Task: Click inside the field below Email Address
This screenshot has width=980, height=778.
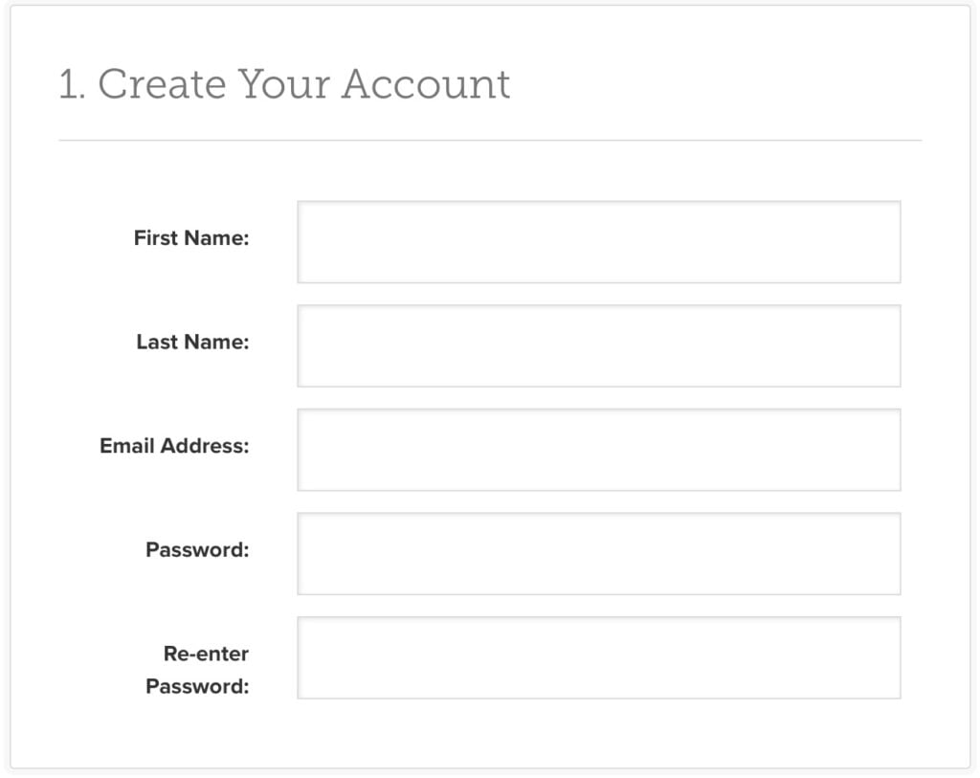Action: tap(599, 553)
